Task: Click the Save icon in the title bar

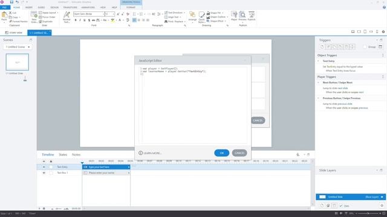Action: 11,2
